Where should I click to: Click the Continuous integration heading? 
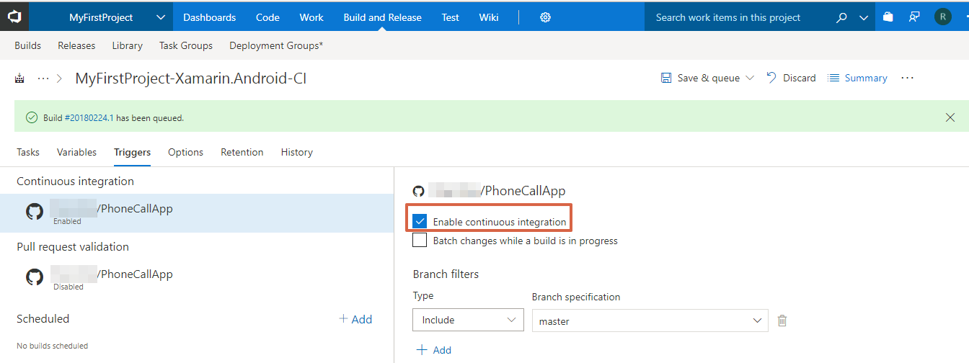[75, 181]
